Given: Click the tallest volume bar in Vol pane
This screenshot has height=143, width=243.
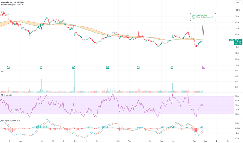Looking at the screenshot, I should click(74, 81).
